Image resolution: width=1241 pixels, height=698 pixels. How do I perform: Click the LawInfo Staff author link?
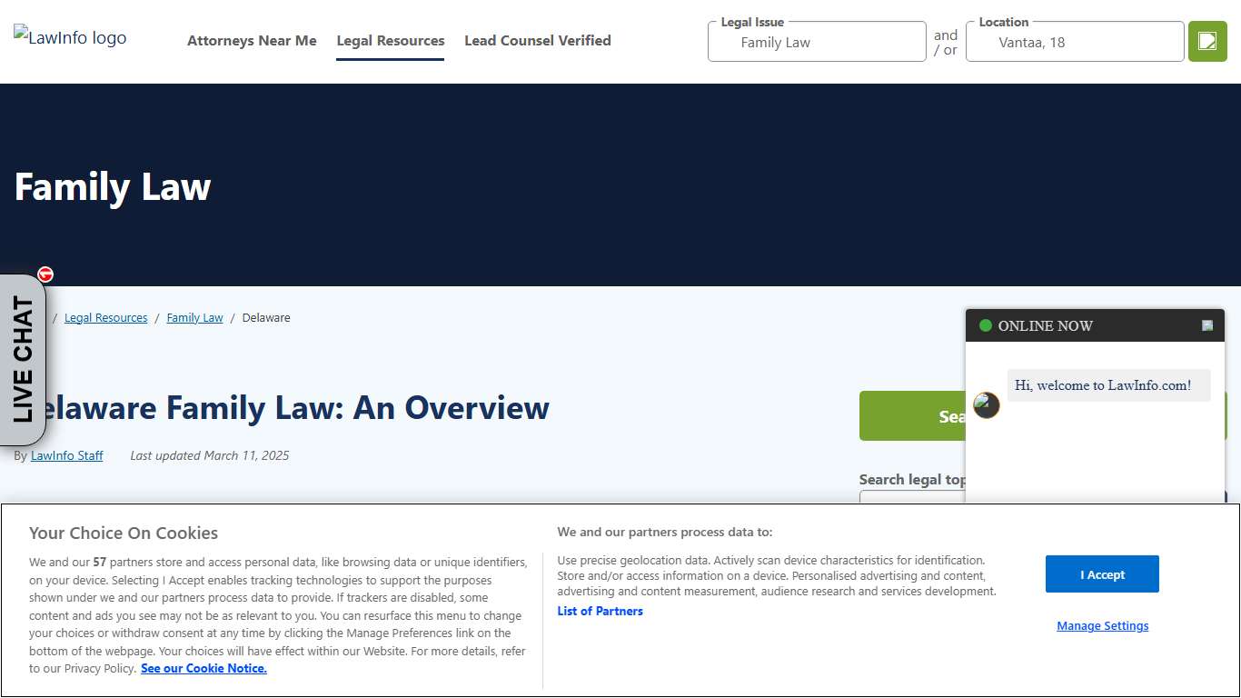point(66,455)
